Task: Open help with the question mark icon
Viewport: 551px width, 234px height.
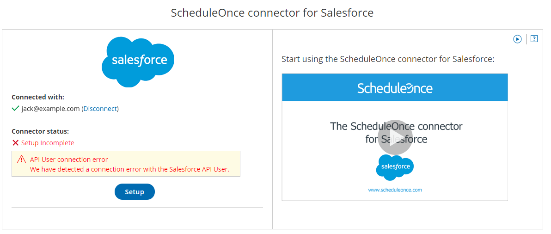Action: [534, 39]
